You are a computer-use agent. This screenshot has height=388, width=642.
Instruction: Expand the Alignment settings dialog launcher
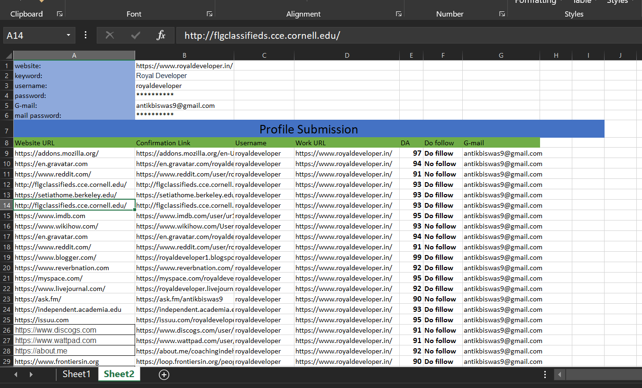click(399, 14)
